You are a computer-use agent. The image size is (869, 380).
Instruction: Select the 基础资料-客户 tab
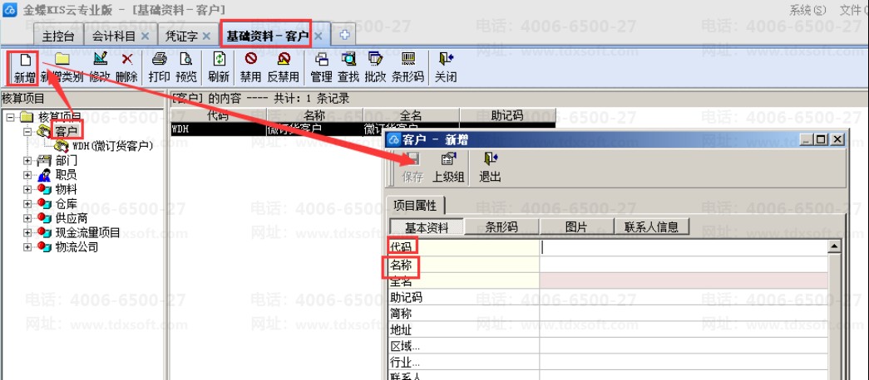click(x=267, y=36)
